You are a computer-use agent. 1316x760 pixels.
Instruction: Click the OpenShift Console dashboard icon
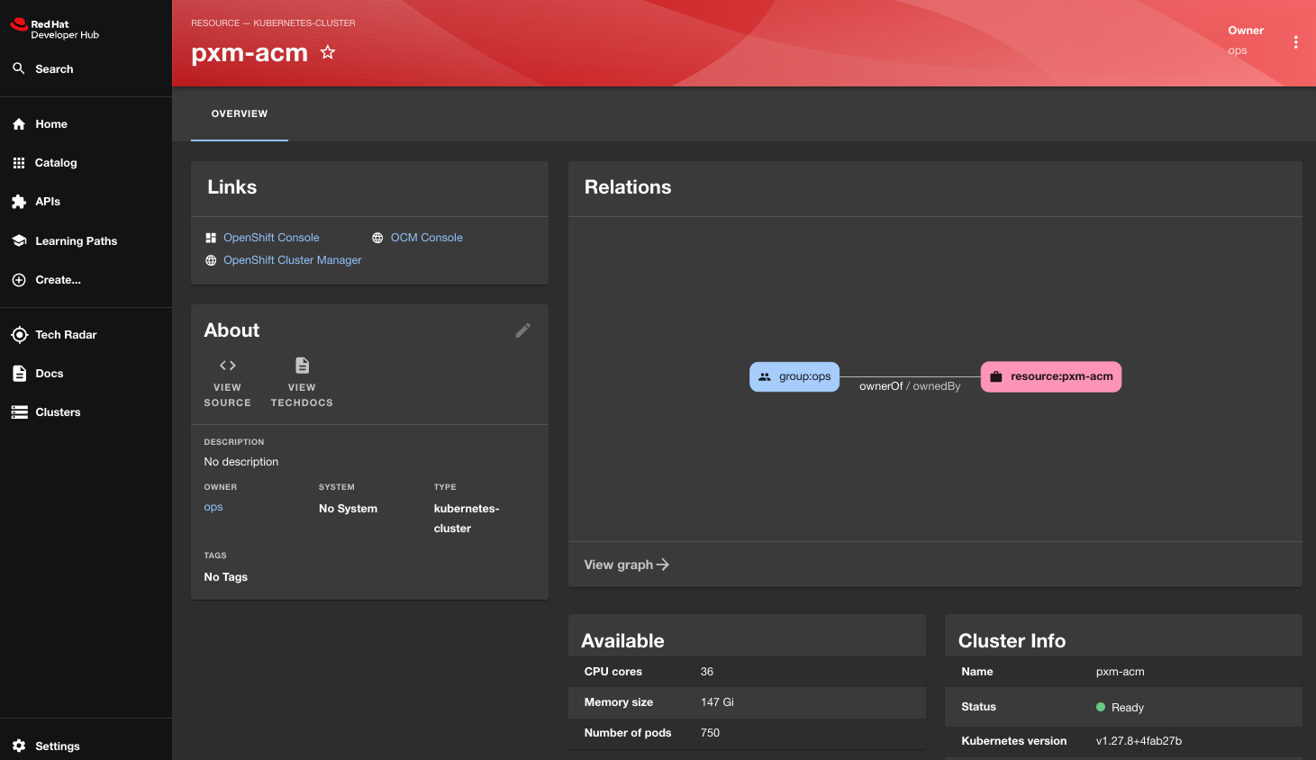point(211,238)
